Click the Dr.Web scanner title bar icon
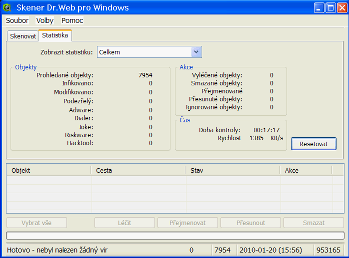 coord(7,8)
